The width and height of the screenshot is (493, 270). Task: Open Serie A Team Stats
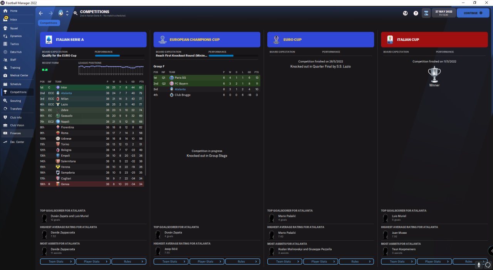(57, 262)
